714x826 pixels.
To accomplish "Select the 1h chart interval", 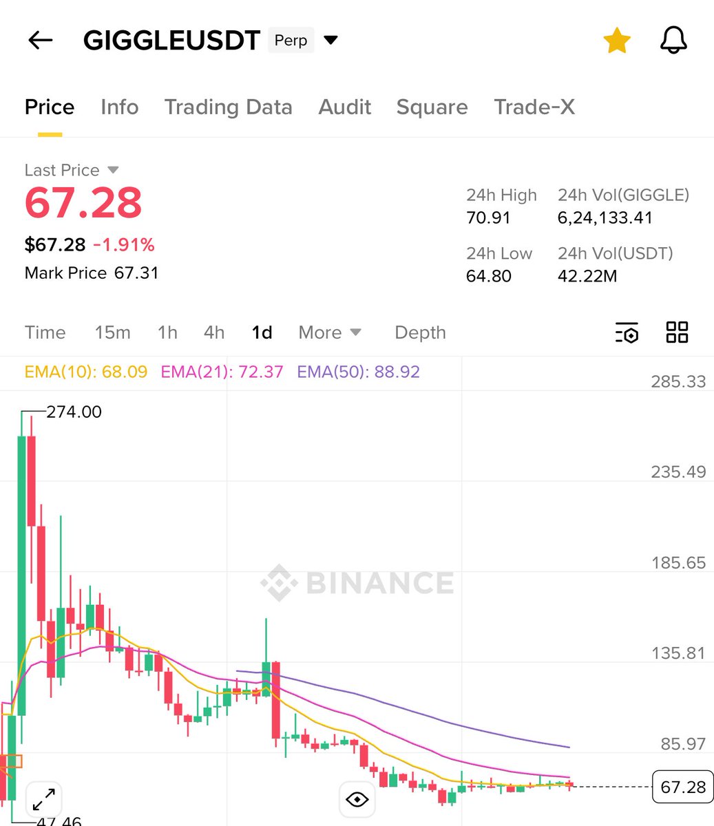I will (x=167, y=332).
